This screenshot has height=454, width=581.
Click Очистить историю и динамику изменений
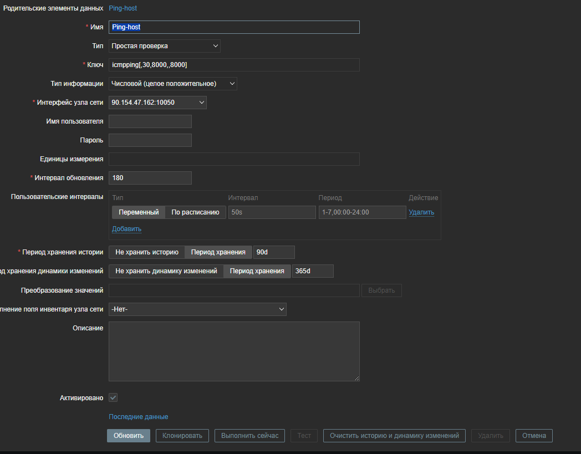pyautogui.click(x=394, y=436)
